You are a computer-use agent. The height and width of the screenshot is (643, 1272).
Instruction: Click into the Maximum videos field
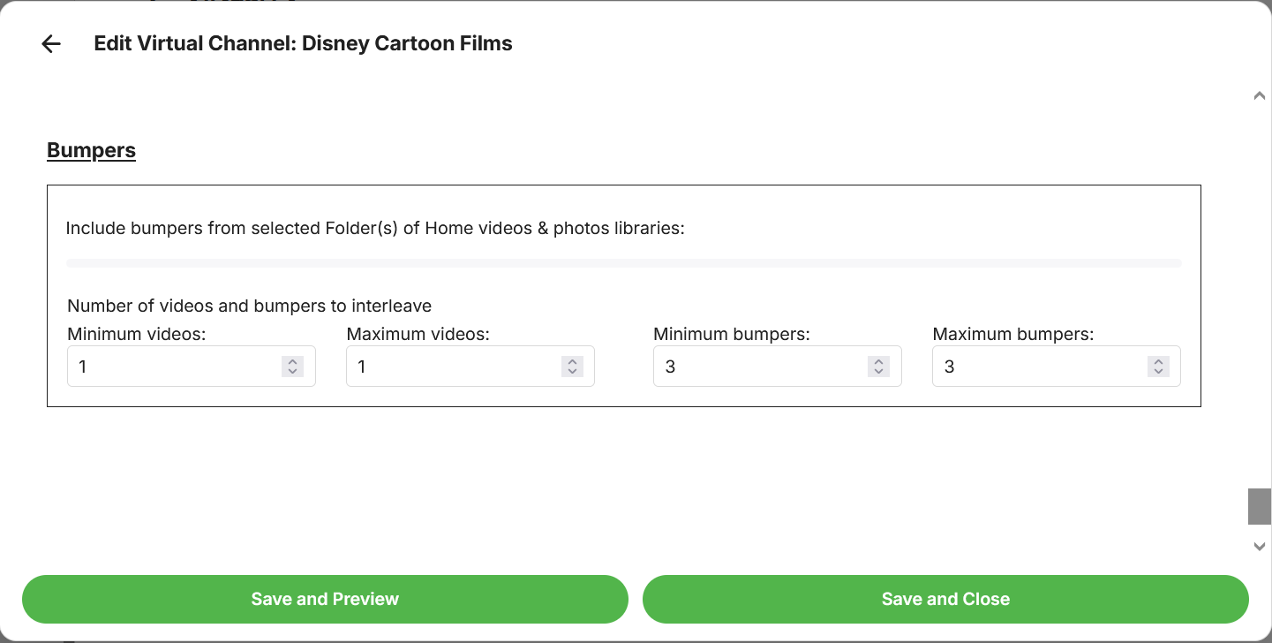click(452, 367)
